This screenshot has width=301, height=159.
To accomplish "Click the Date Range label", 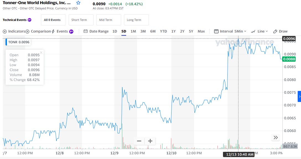I will 99,31.
